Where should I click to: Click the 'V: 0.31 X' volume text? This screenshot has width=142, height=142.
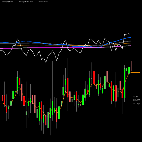(x=137, y=100)
